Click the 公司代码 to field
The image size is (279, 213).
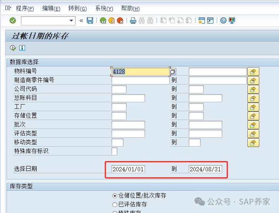[x=196, y=89]
